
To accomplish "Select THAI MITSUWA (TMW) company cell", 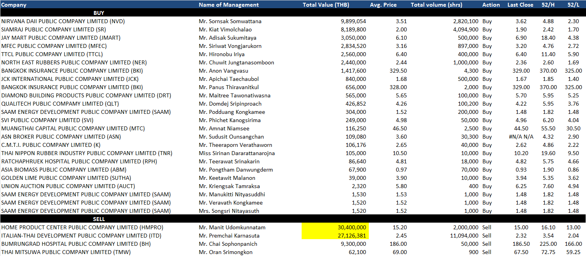I will click(x=66, y=252).
